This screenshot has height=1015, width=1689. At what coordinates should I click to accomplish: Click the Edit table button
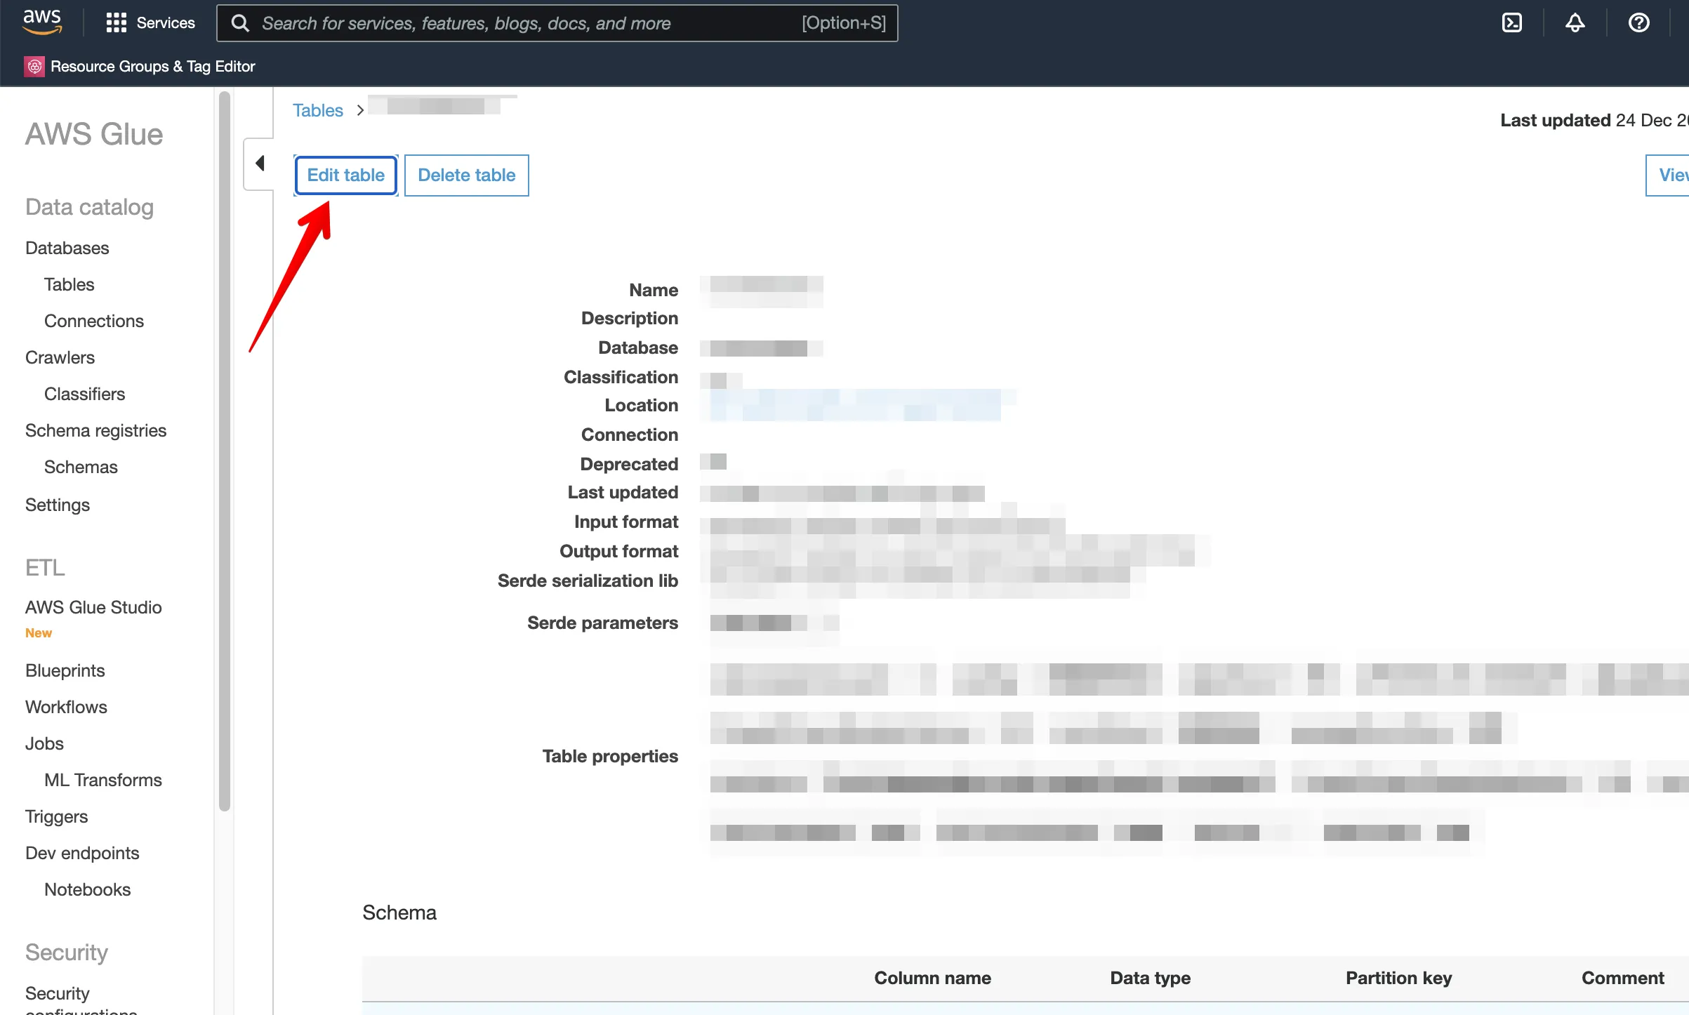(345, 175)
